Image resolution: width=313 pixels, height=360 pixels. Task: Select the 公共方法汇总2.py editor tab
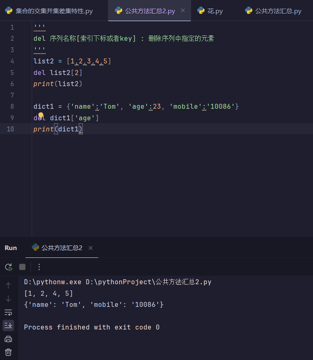coord(150,11)
